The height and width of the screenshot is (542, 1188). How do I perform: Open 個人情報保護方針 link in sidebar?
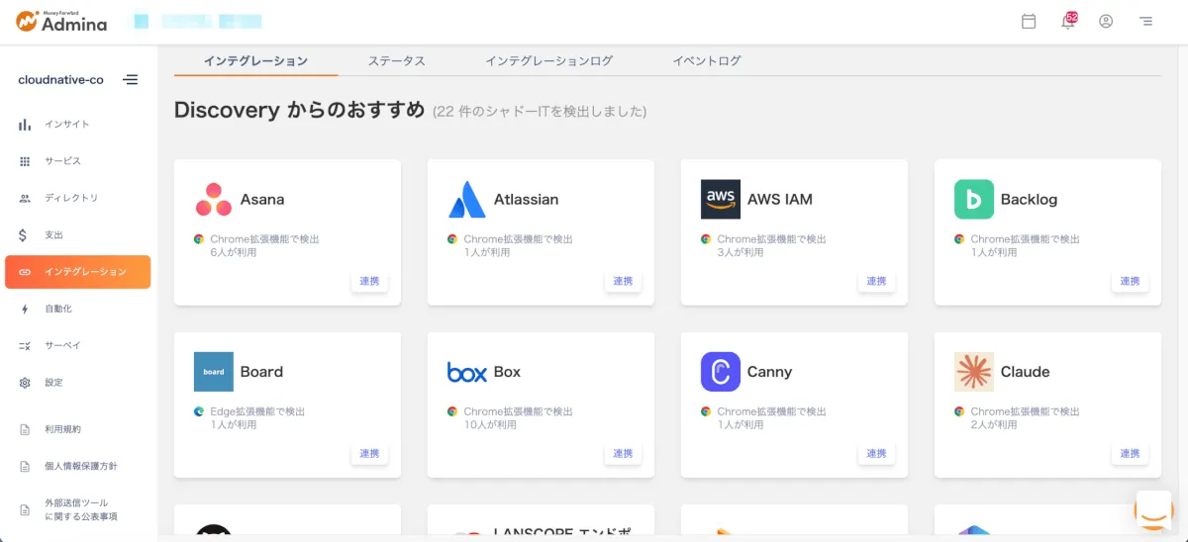(x=80, y=466)
